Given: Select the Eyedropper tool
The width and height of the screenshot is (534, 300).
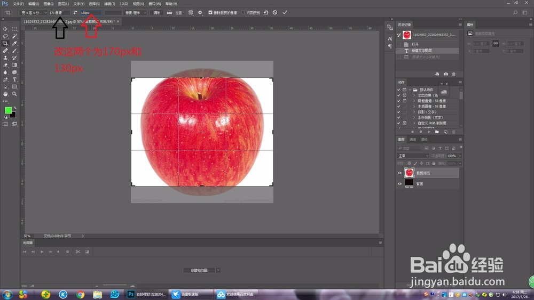Looking at the screenshot, I should coord(14,43).
